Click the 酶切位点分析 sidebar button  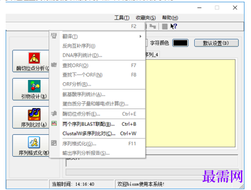pyautogui.click(x=31, y=61)
